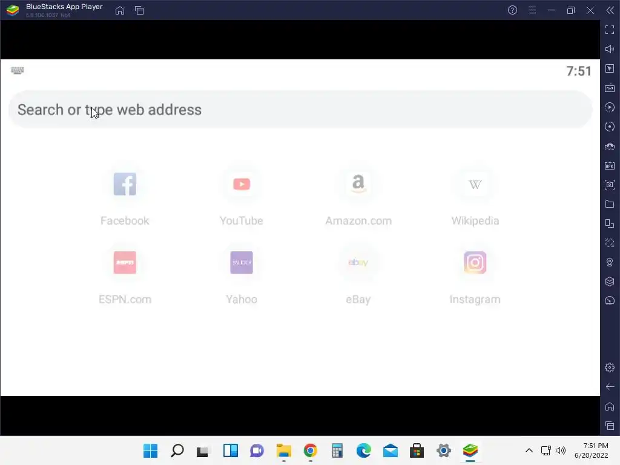Click the Install APK sidebar icon
This screenshot has height=465, width=620.
(610, 165)
